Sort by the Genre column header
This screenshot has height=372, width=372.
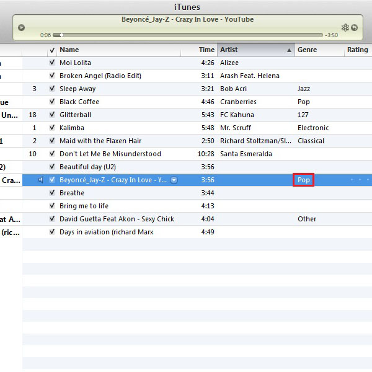pos(307,50)
